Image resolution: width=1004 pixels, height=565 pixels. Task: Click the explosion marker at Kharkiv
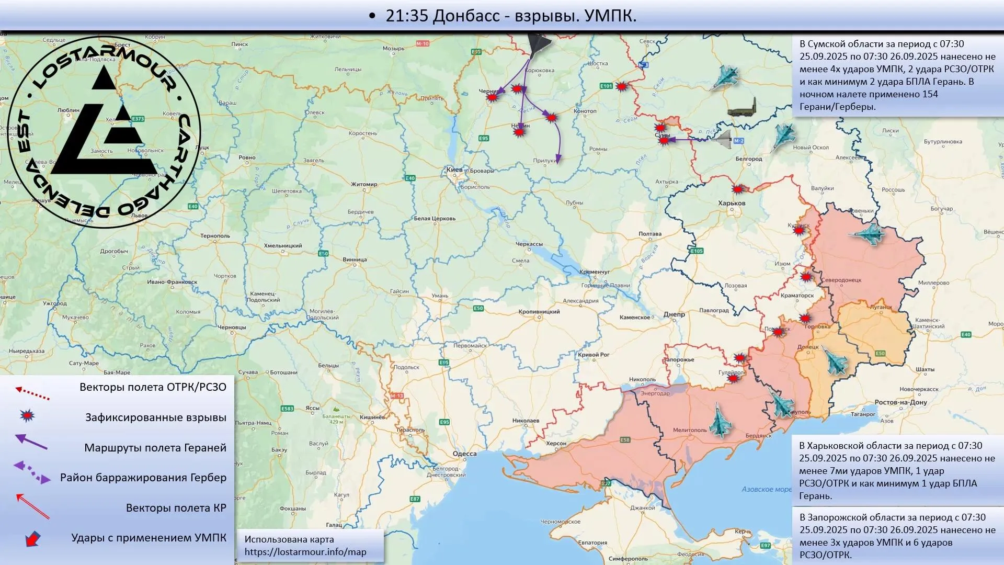[738, 189]
